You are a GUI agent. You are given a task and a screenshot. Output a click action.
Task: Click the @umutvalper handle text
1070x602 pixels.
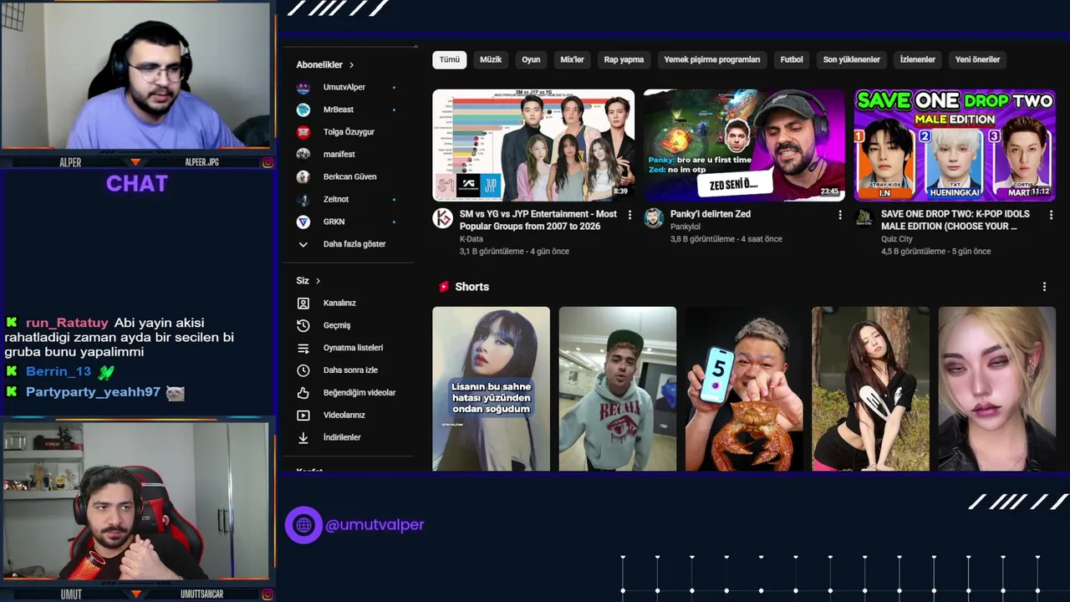click(x=374, y=525)
